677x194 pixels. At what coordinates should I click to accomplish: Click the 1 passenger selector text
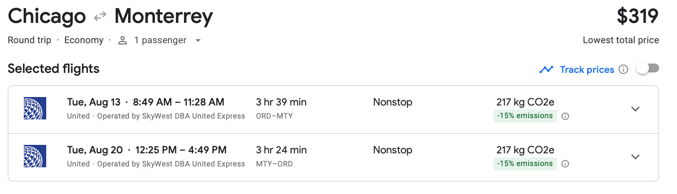(160, 40)
